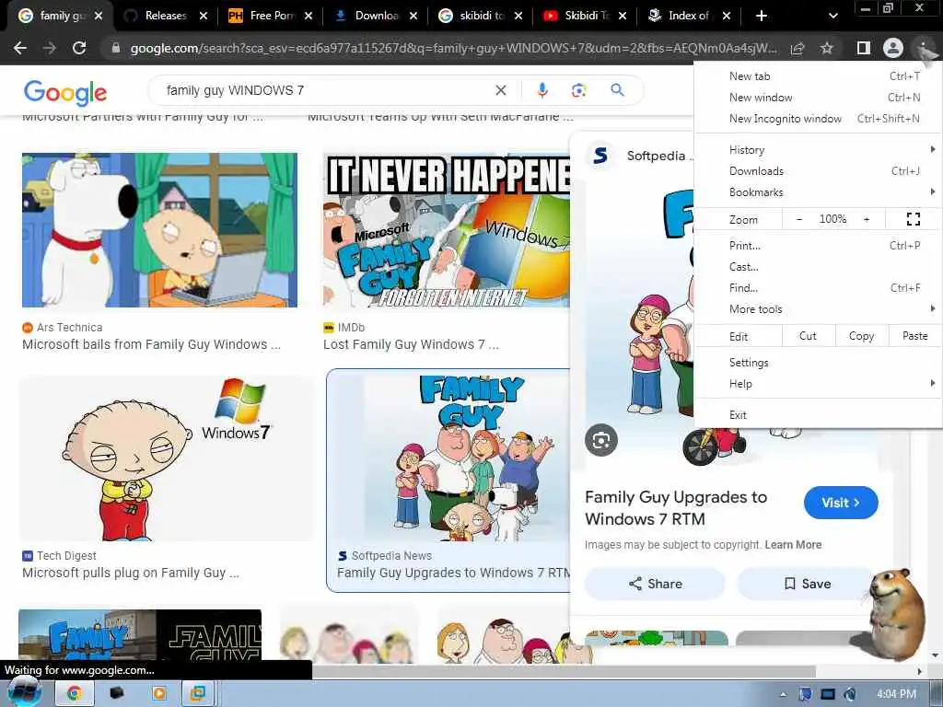Decrease zoom with the minus button
Screen dimensions: 943x707
pos(798,219)
